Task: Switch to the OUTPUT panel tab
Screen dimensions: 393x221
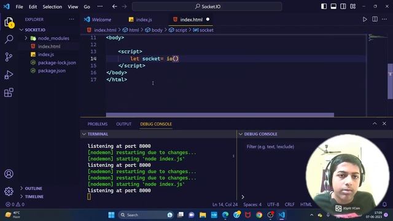Action: (x=123, y=124)
